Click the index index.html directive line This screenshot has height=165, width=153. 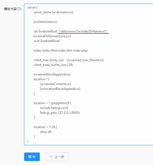61,50
